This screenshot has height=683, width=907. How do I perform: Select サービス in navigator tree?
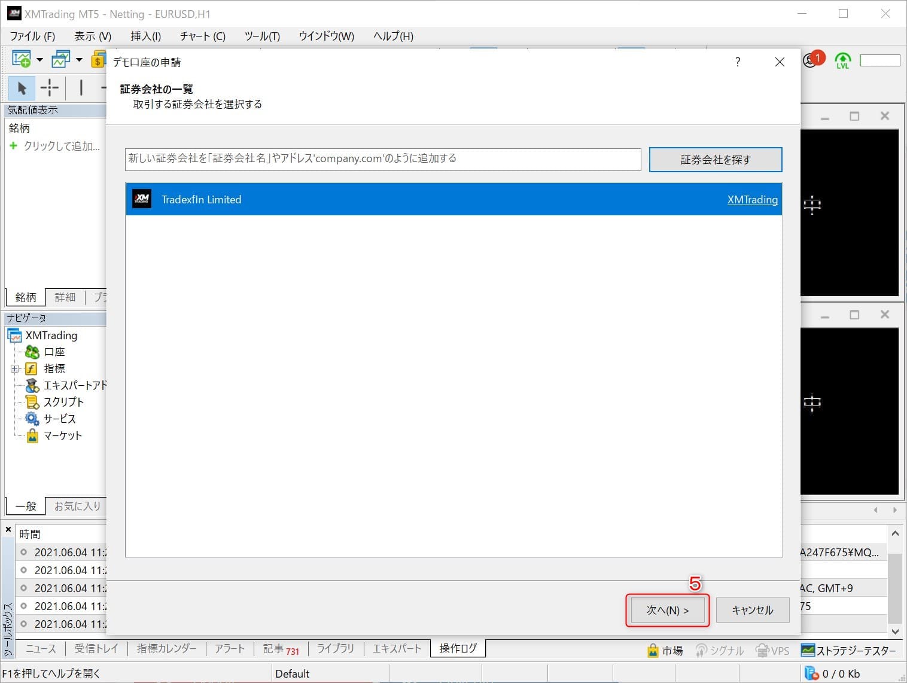[x=59, y=419]
